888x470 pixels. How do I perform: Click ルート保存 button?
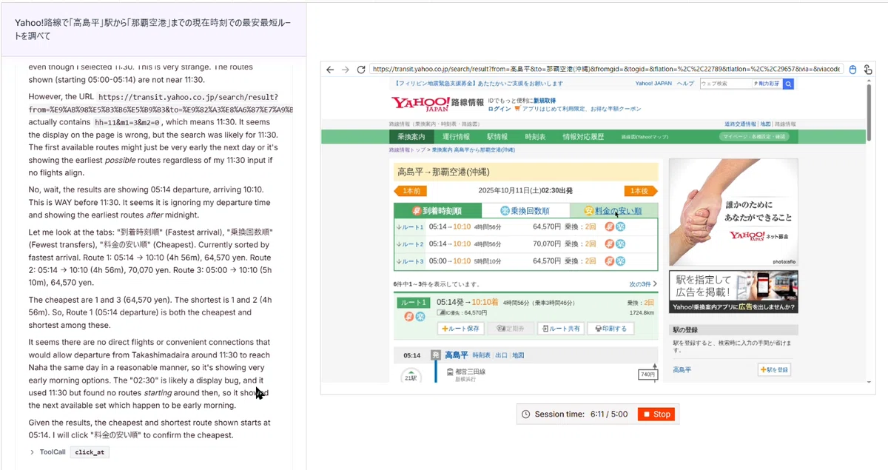[462, 329]
